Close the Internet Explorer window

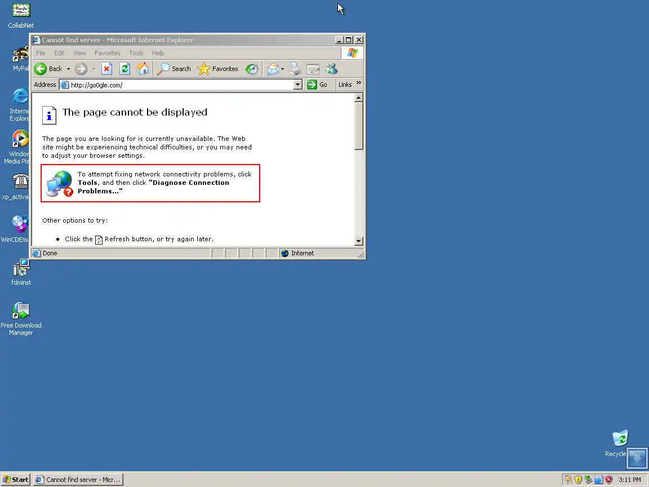pyautogui.click(x=359, y=40)
